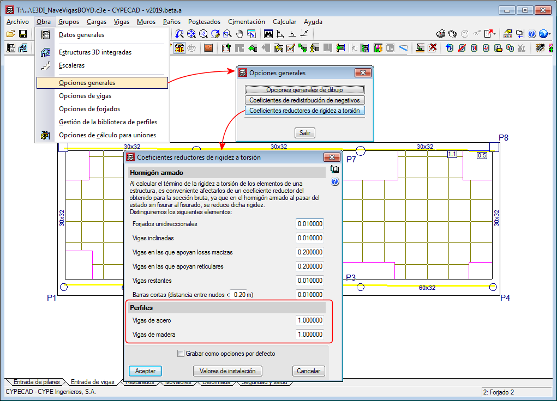Click the open file folder icon
The height and width of the screenshot is (401, 557).
11,34
